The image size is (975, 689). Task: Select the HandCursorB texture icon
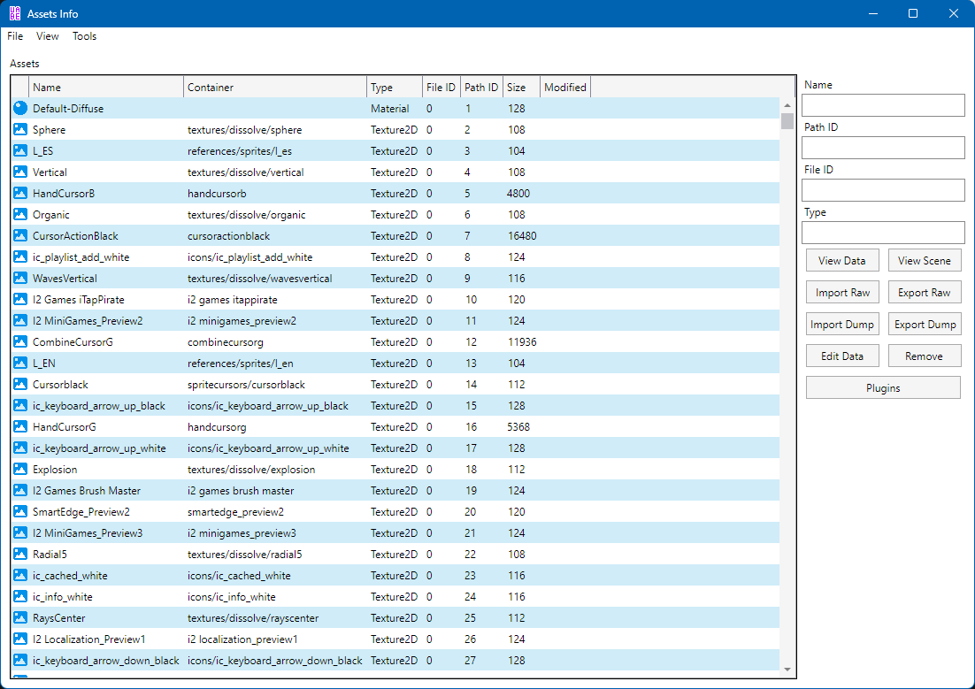pyautogui.click(x=20, y=193)
